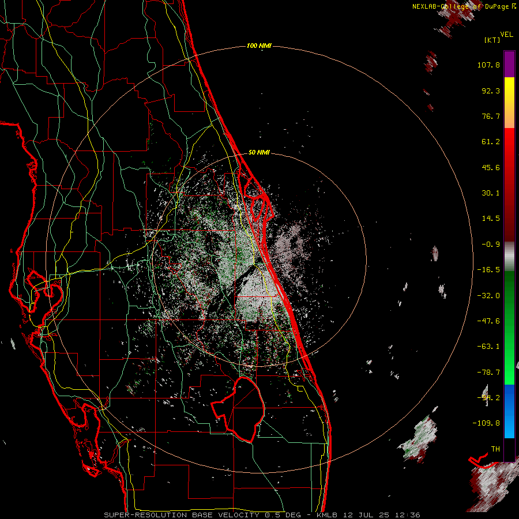Viewport: 519px width, 519px height.
Task: Click the TH legend label
Action: coord(495,449)
